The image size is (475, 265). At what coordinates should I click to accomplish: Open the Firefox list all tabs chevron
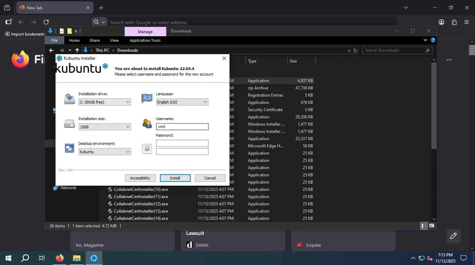click(x=406, y=8)
